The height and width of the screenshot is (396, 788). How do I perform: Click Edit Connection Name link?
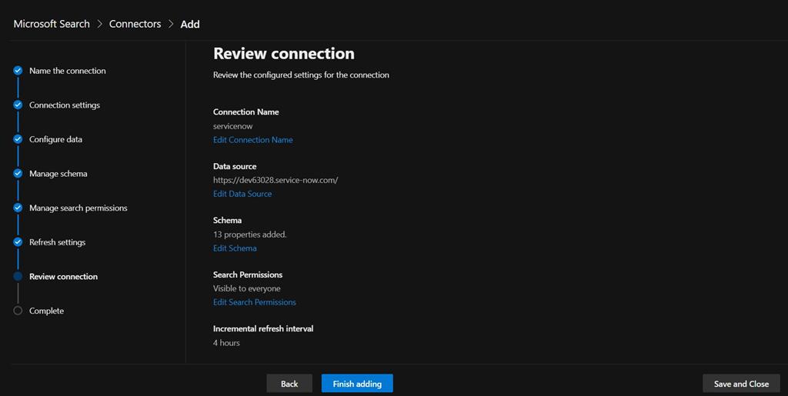pyautogui.click(x=252, y=140)
